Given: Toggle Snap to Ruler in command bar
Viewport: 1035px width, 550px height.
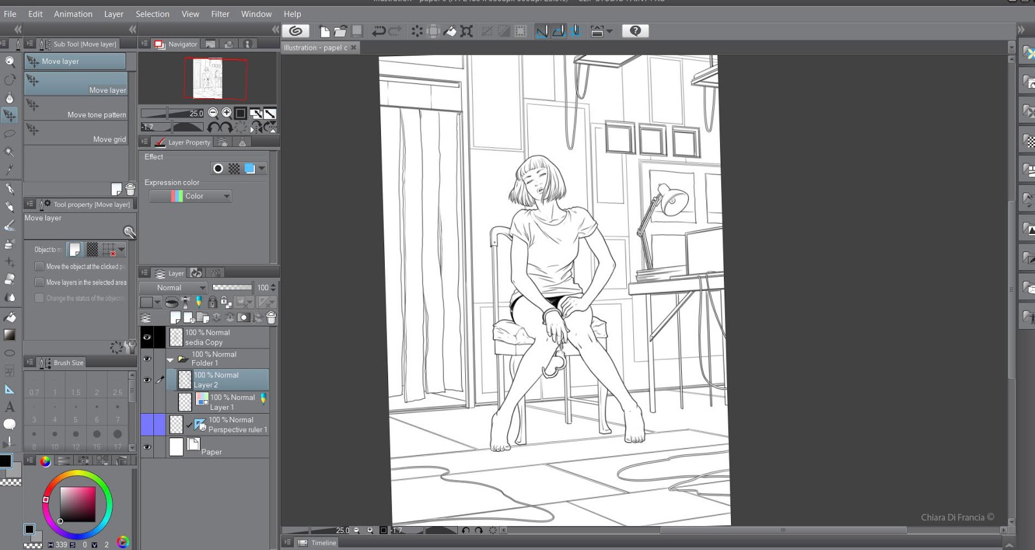Looking at the screenshot, I should (x=542, y=31).
